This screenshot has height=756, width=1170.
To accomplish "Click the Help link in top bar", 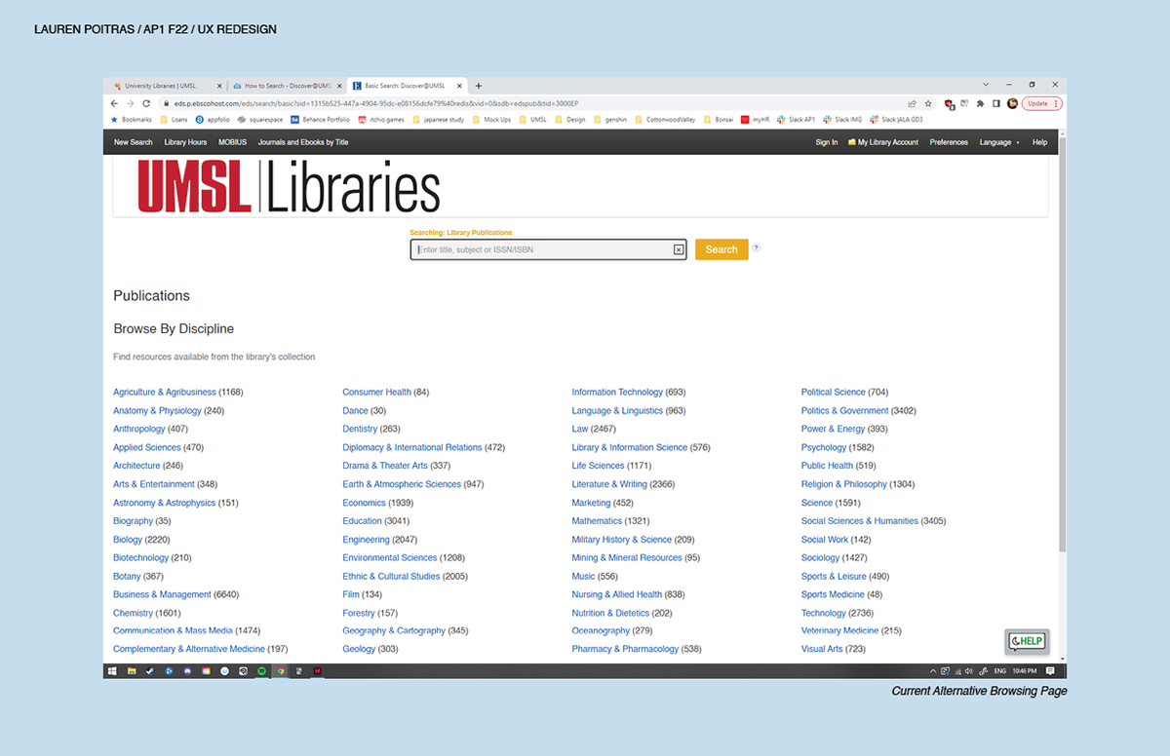I will pyautogui.click(x=1039, y=142).
